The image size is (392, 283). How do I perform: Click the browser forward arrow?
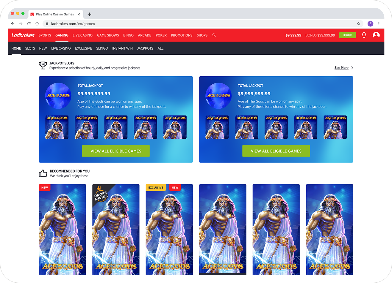pyautogui.click(x=21, y=24)
